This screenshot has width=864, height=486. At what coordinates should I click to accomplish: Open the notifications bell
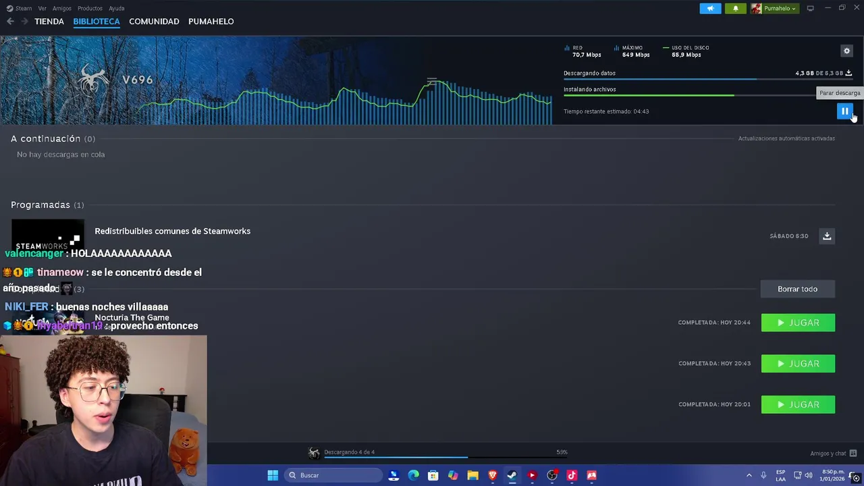pos(735,8)
